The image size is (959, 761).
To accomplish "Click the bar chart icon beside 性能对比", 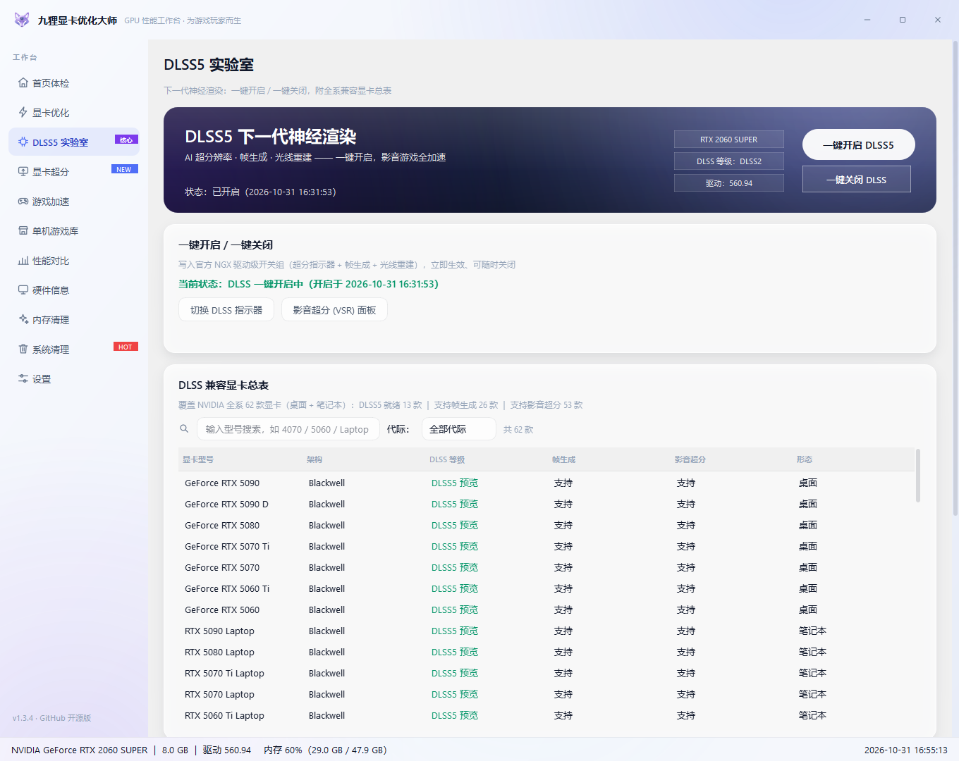I will click(x=23, y=261).
